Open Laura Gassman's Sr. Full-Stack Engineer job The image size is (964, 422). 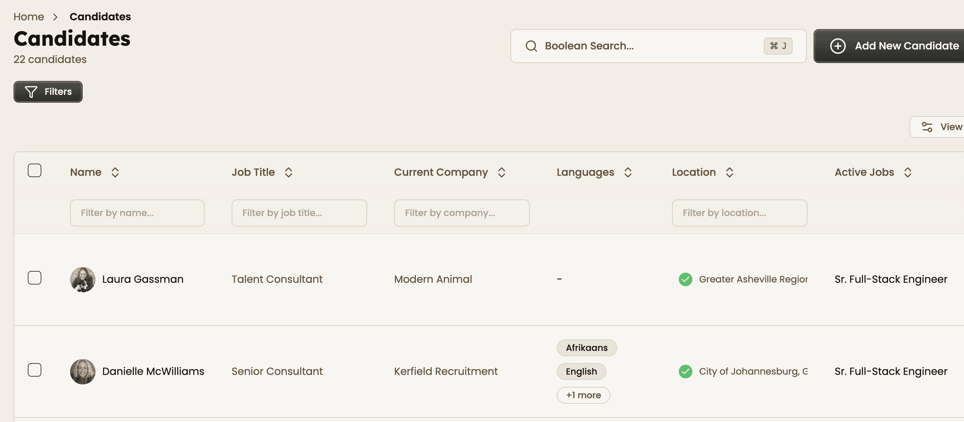coord(890,279)
